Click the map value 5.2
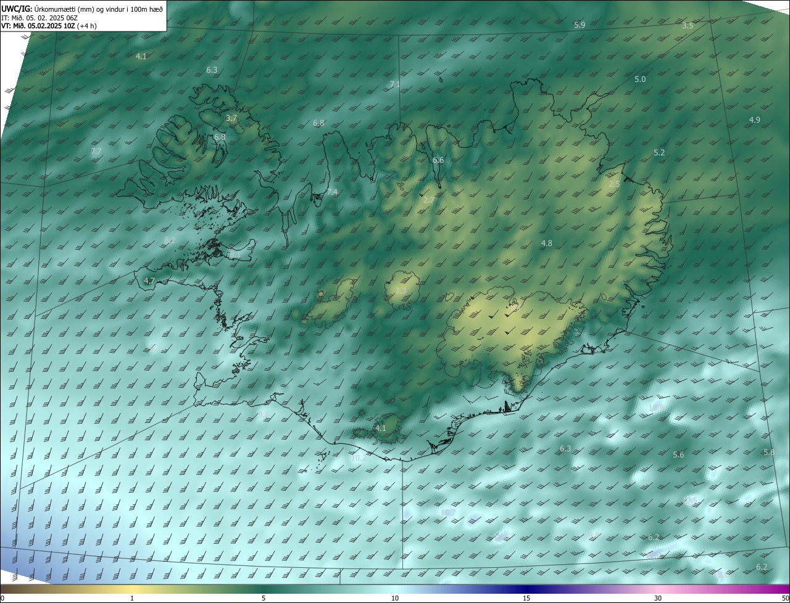Screen dimensions: 790x603 pyautogui.click(x=659, y=153)
